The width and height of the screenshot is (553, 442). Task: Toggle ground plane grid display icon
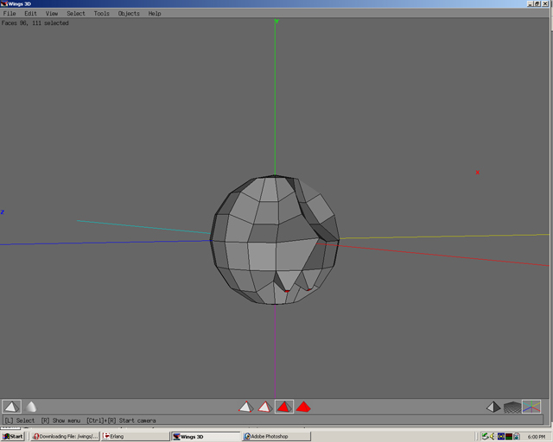tap(512, 407)
